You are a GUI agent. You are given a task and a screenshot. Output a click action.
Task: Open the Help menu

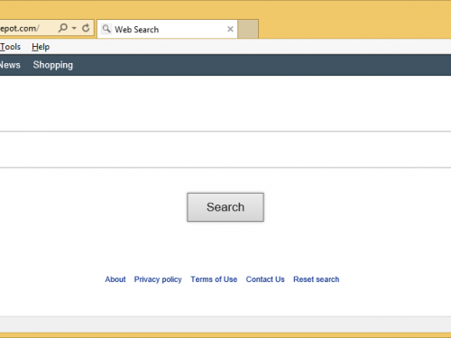(x=41, y=47)
